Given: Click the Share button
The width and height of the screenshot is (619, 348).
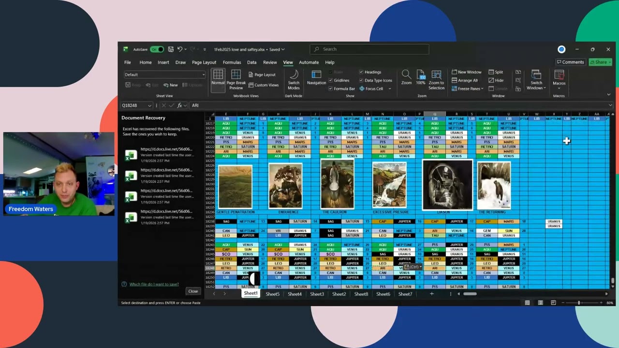Looking at the screenshot, I should (x=601, y=62).
